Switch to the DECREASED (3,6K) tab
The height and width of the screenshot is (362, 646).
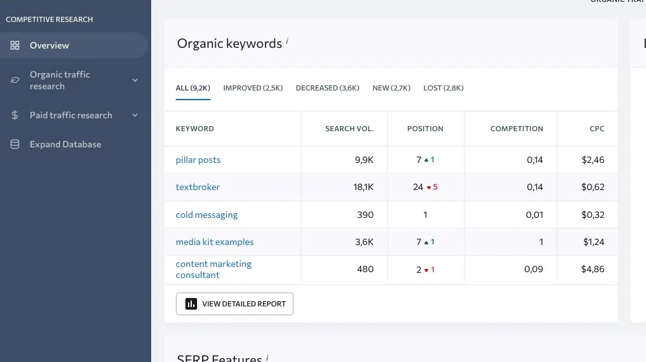pos(328,88)
